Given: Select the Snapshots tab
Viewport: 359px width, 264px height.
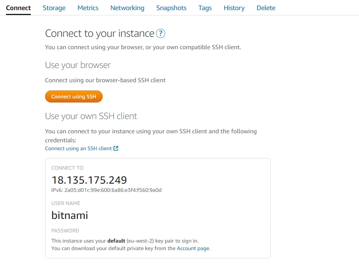Looking at the screenshot, I should pos(171,8).
